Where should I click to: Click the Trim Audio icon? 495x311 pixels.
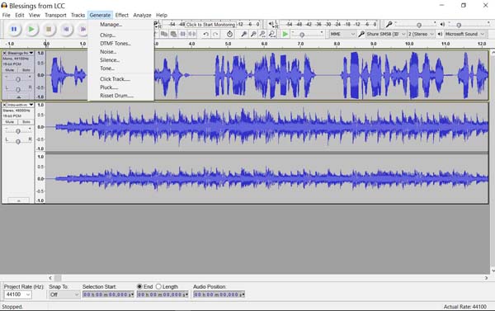coord(183,34)
